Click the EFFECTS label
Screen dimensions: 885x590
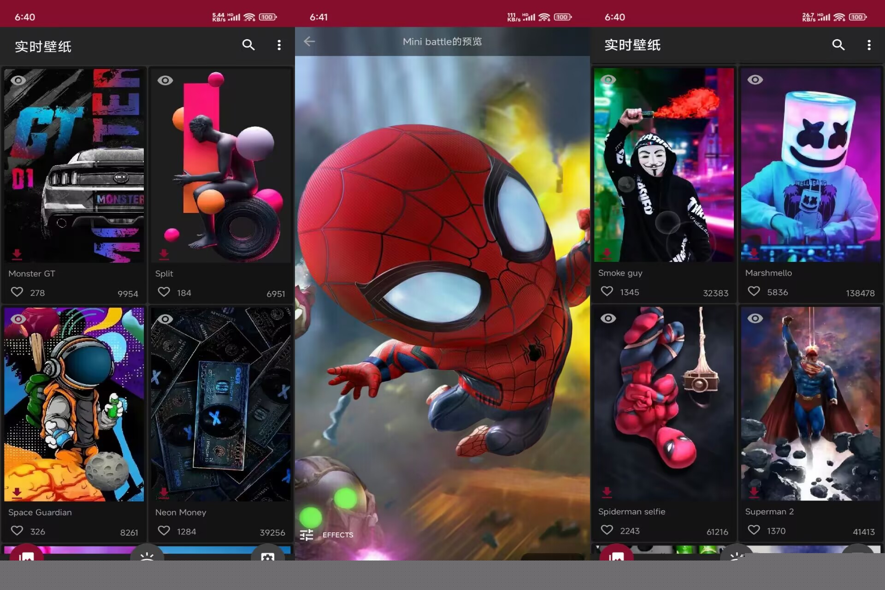coord(338,535)
